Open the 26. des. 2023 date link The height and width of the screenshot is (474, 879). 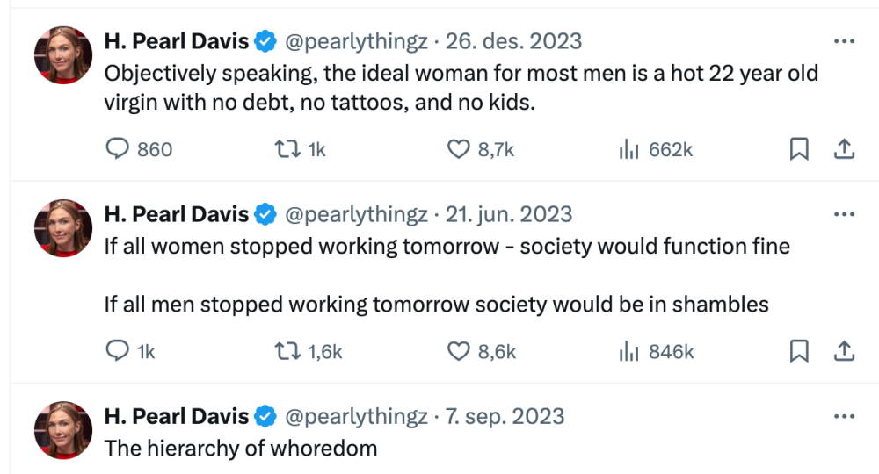(513, 41)
